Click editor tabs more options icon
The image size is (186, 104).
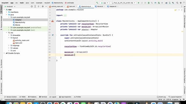pos(182,6)
